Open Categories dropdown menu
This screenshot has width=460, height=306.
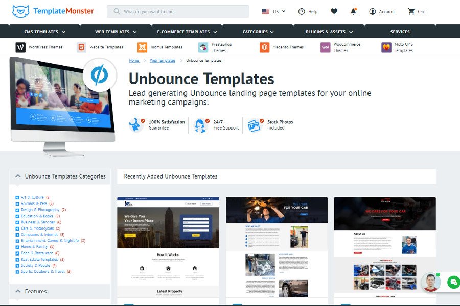258,31
